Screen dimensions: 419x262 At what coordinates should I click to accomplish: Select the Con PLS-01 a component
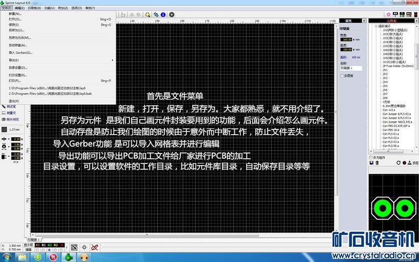click(x=391, y=134)
